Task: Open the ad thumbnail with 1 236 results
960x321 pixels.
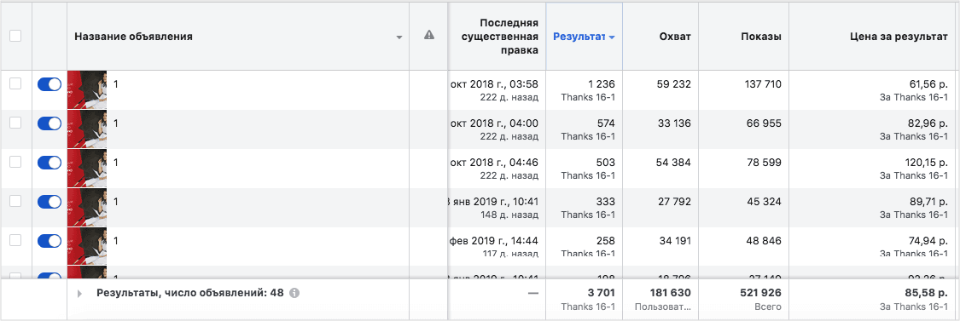Action: click(87, 90)
